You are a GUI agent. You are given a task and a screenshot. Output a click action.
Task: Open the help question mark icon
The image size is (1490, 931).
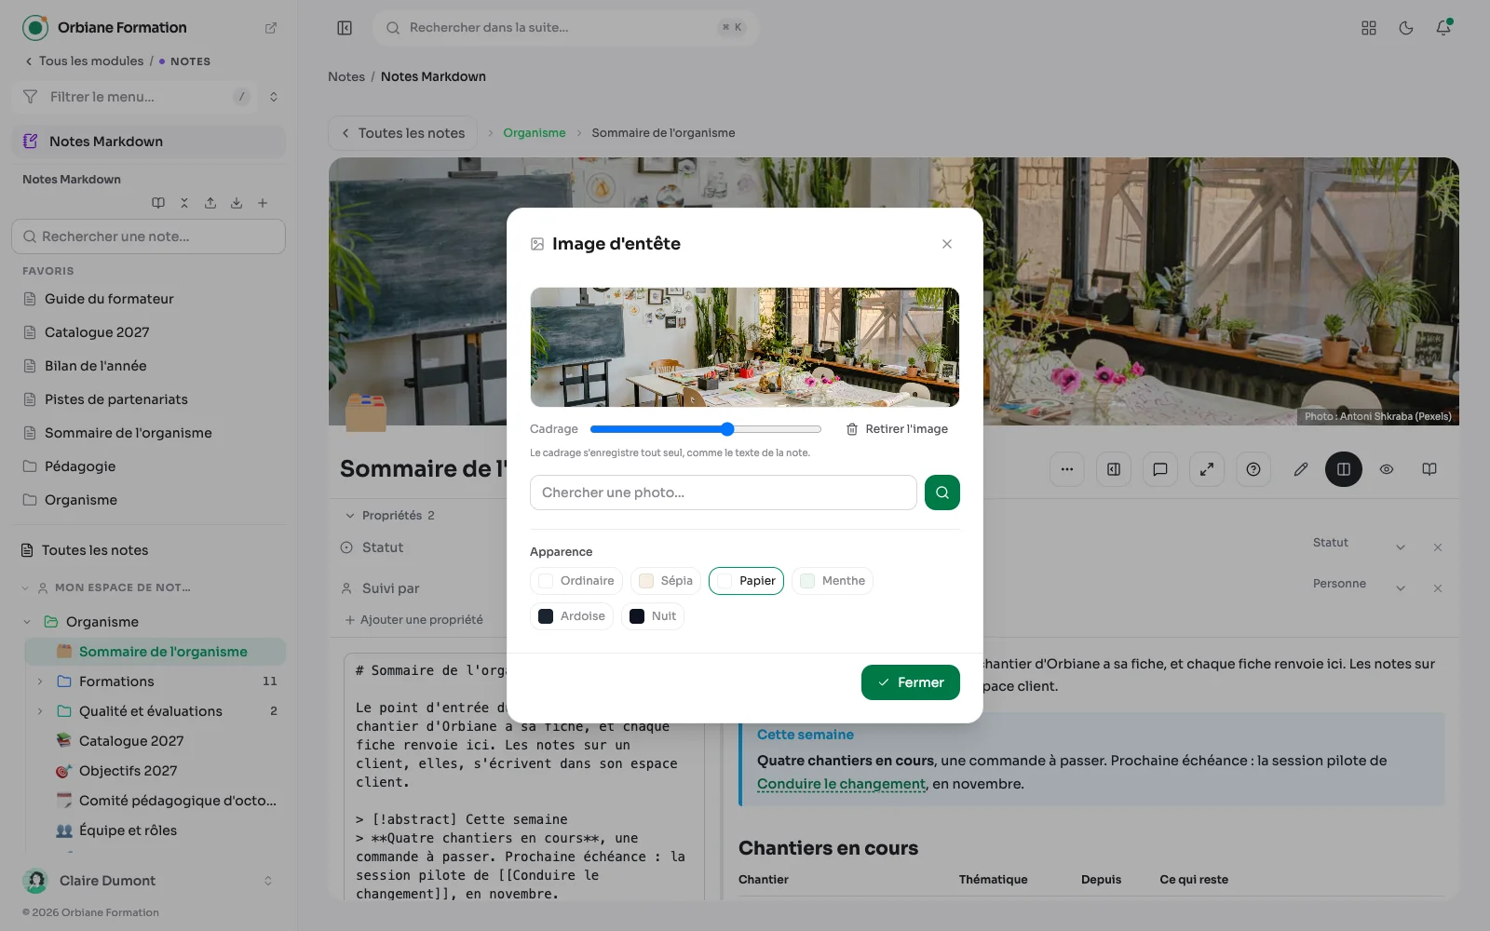tap(1253, 469)
